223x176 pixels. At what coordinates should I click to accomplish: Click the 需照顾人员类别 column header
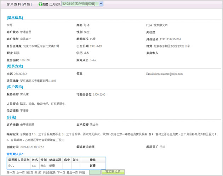[19, 160]
